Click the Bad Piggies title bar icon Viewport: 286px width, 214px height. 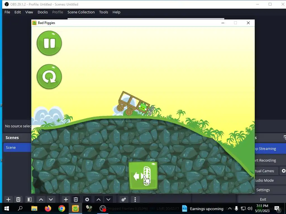pos(34,23)
